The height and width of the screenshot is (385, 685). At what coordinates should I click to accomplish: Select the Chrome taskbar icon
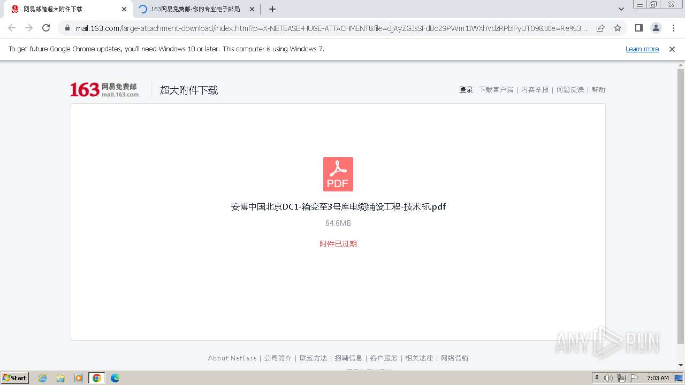point(97,378)
